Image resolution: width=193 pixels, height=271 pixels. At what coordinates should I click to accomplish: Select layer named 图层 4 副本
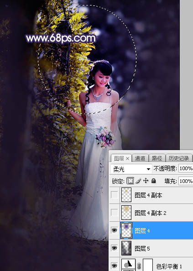pyautogui.click(x=148, y=195)
